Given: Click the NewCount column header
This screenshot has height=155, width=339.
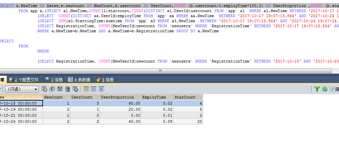Looking at the screenshot, I should coord(57,97).
